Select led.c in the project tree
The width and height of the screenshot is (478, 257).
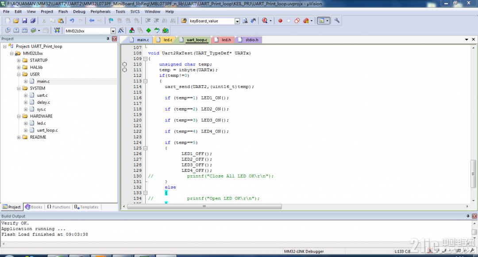[42, 123]
